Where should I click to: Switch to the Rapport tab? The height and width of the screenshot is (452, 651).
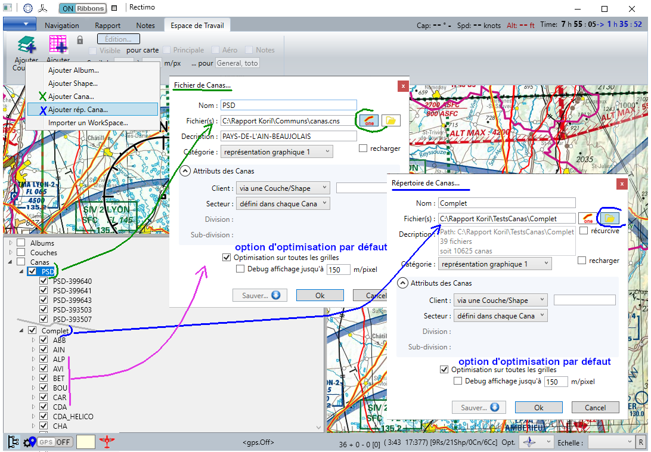[x=107, y=25]
